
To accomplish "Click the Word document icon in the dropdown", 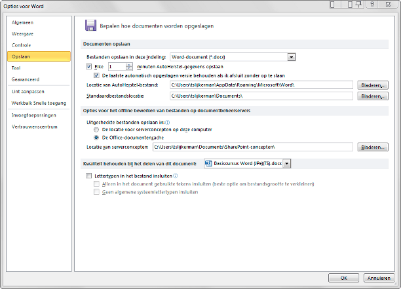I will (x=208, y=163).
